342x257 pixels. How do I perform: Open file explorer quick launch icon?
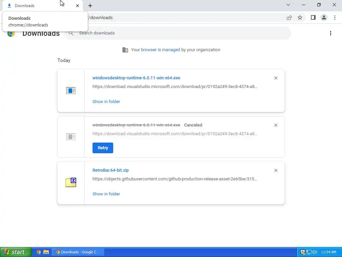click(46, 252)
